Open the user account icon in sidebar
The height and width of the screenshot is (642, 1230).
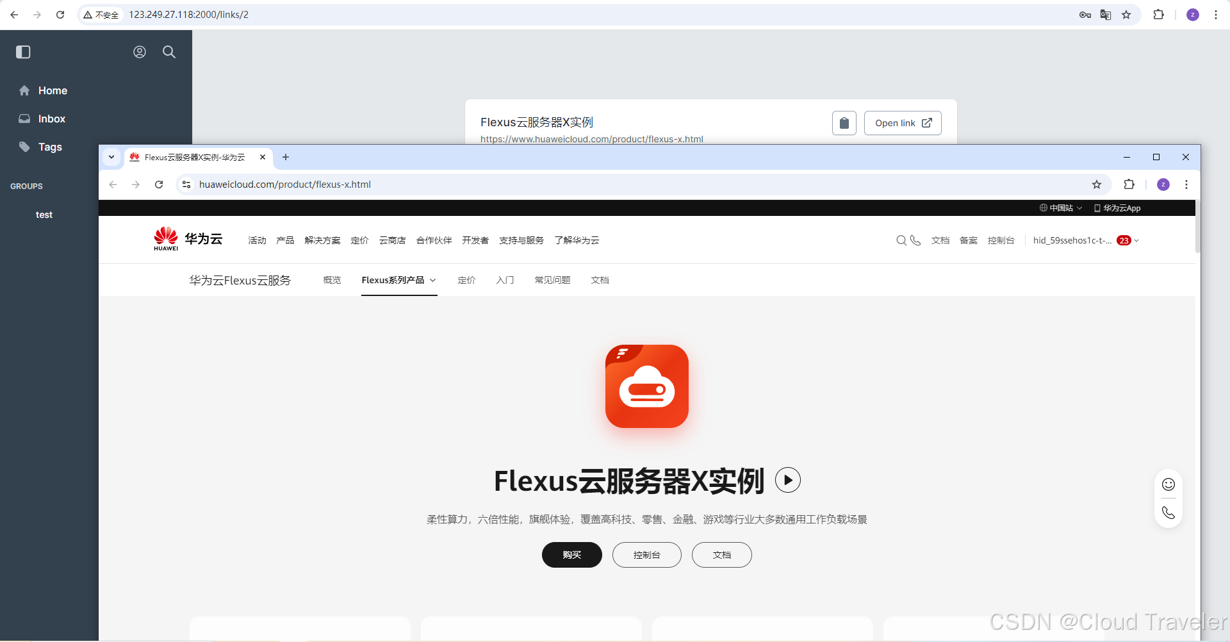(140, 52)
